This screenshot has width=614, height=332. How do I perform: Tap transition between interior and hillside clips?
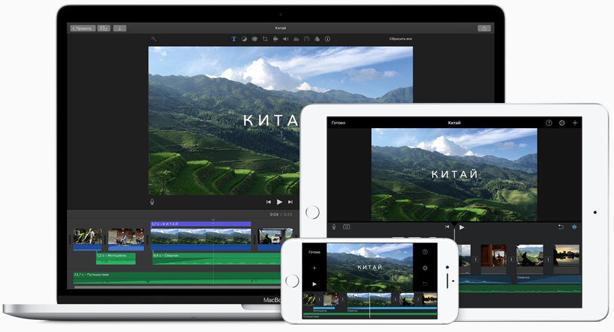point(512,260)
